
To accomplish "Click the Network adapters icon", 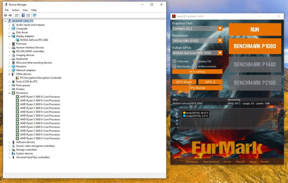I will (13, 70).
